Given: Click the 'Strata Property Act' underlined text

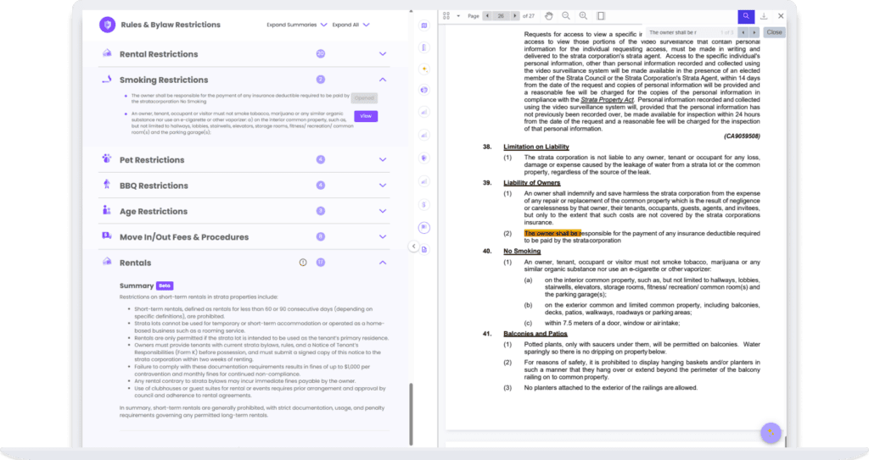Looking at the screenshot, I should (607, 100).
